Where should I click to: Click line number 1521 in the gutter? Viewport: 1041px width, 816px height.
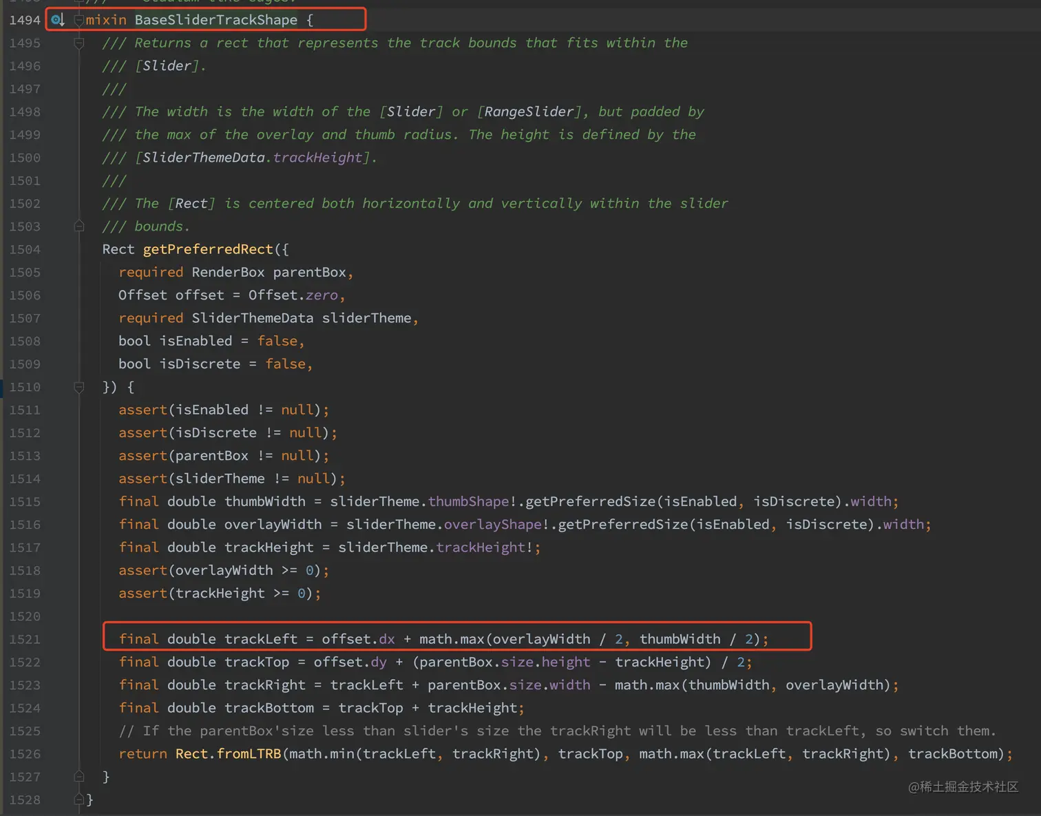coord(25,639)
